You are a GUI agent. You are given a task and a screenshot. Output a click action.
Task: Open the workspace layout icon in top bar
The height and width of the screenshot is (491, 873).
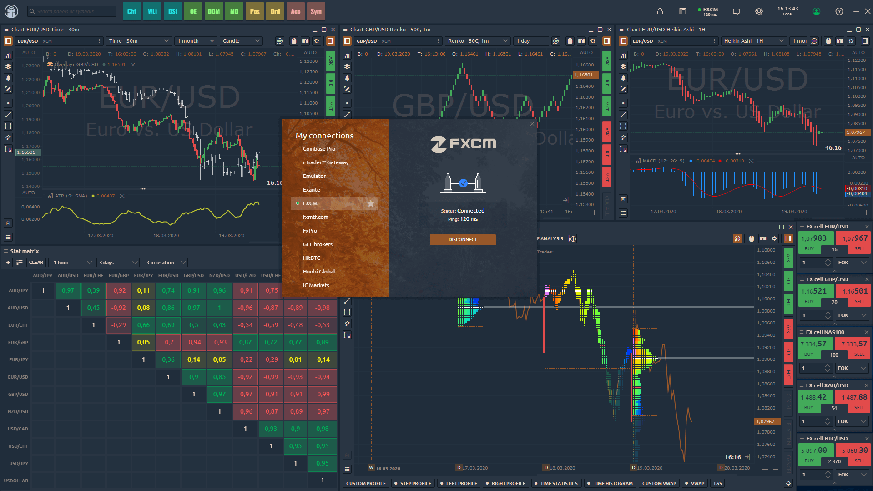[x=683, y=11]
